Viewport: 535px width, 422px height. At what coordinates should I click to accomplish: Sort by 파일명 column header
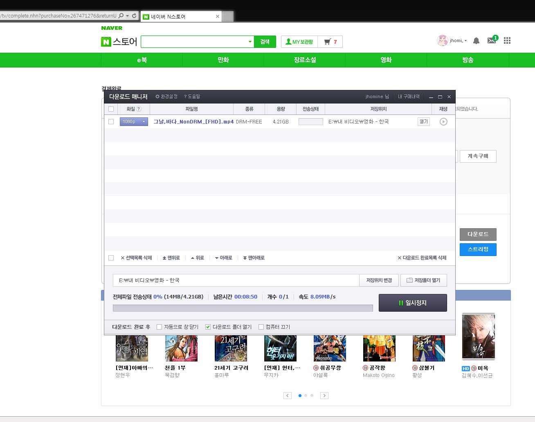tap(191, 109)
